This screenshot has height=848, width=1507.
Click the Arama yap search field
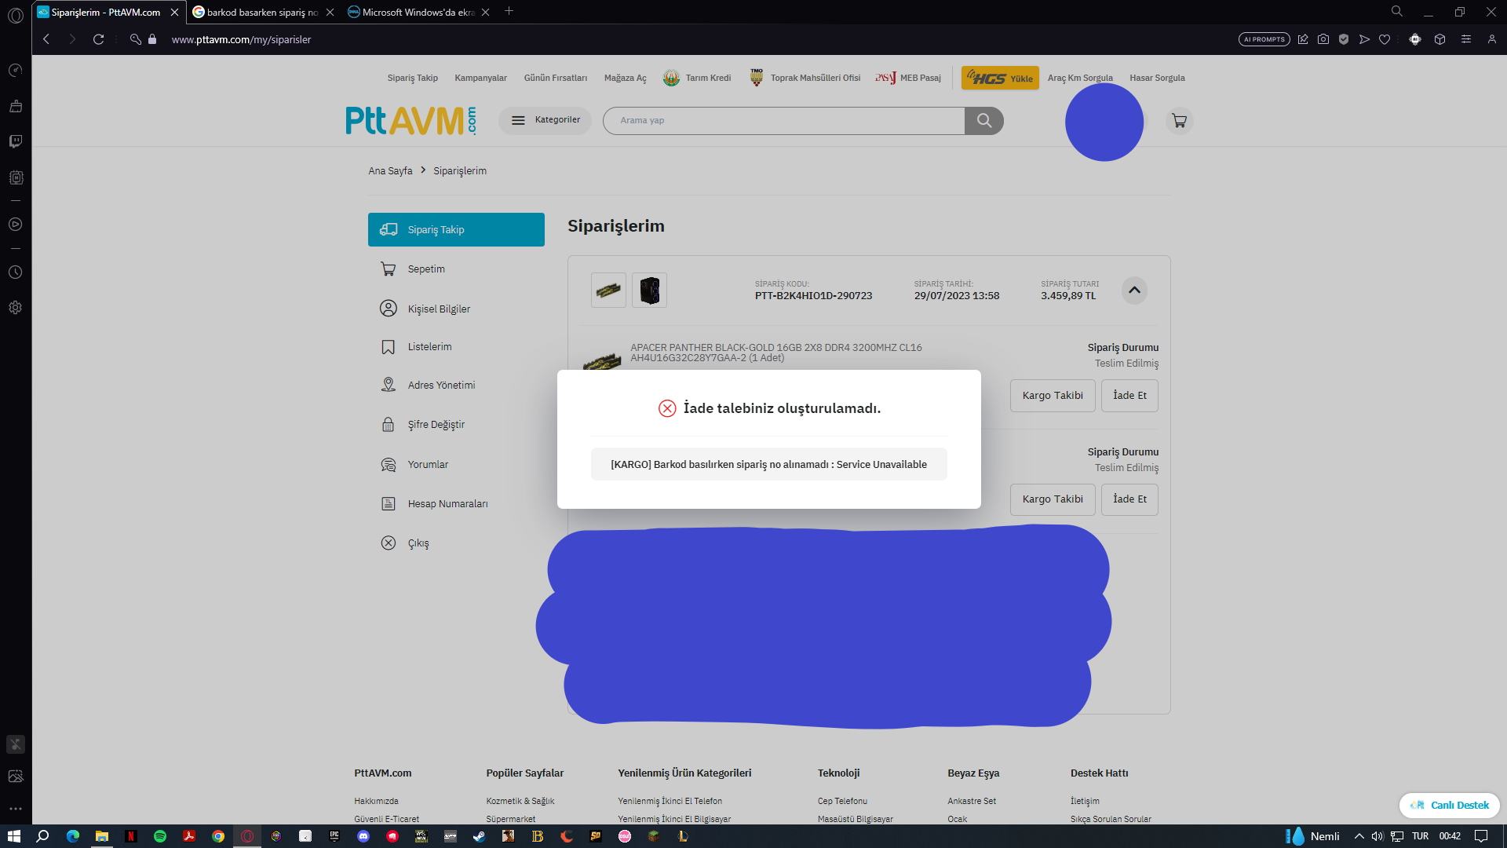pyautogui.click(x=783, y=121)
